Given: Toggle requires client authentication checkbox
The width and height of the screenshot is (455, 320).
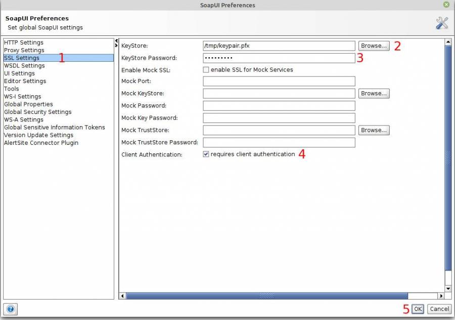Looking at the screenshot, I should tap(206, 154).
